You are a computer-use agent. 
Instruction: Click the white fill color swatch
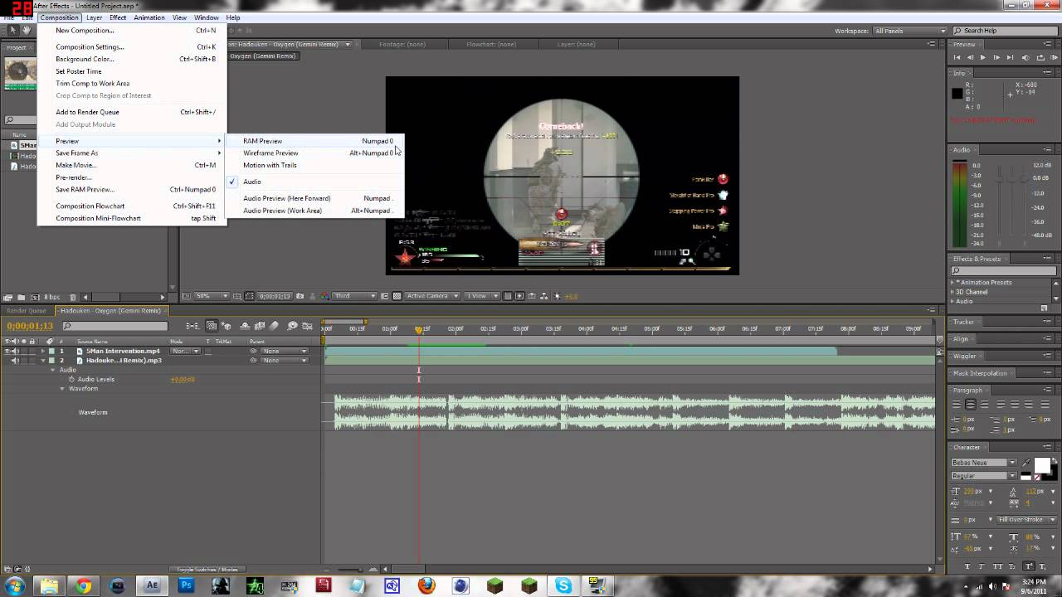coord(1042,465)
